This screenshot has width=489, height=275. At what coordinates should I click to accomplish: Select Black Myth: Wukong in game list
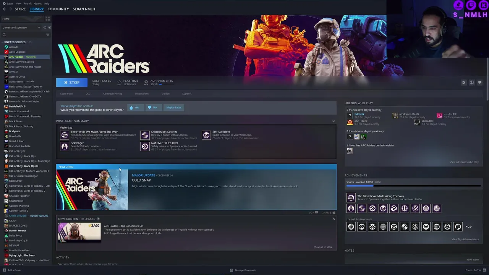(x=21, y=126)
